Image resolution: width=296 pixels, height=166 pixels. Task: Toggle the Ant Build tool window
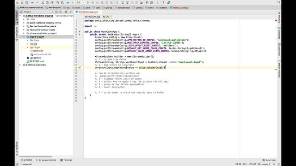coord(279,18)
